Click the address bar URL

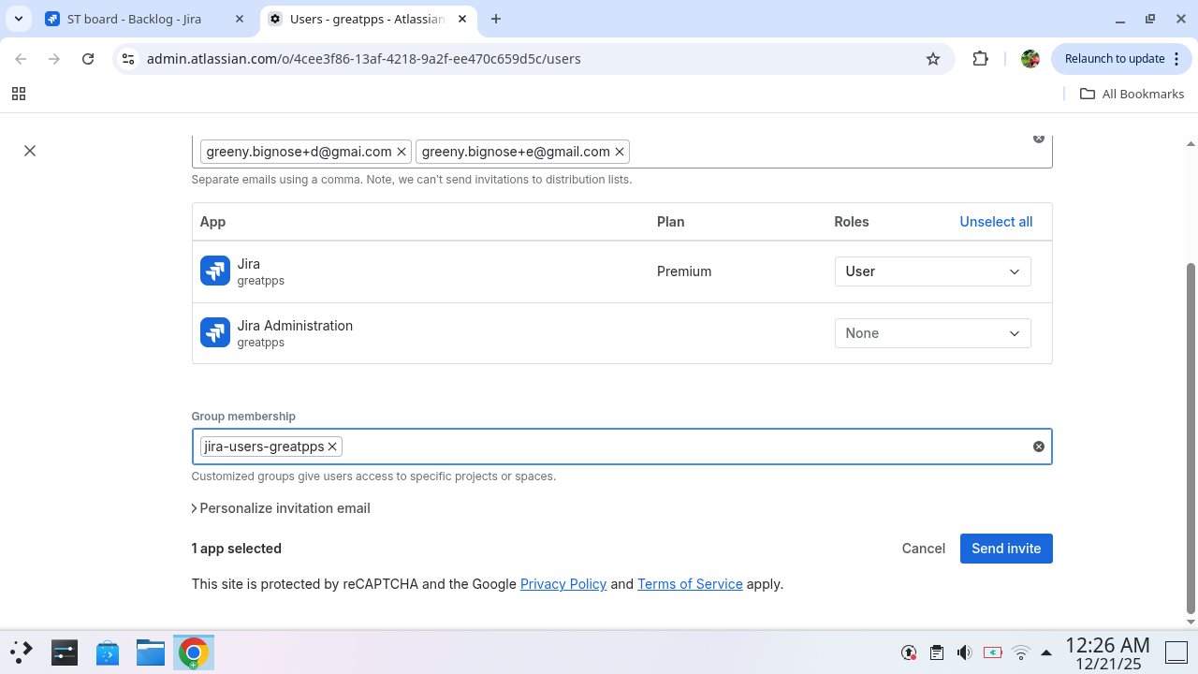click(x=364, y=59)
